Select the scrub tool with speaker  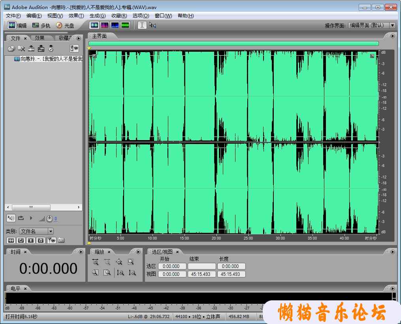tap(152, 25)
